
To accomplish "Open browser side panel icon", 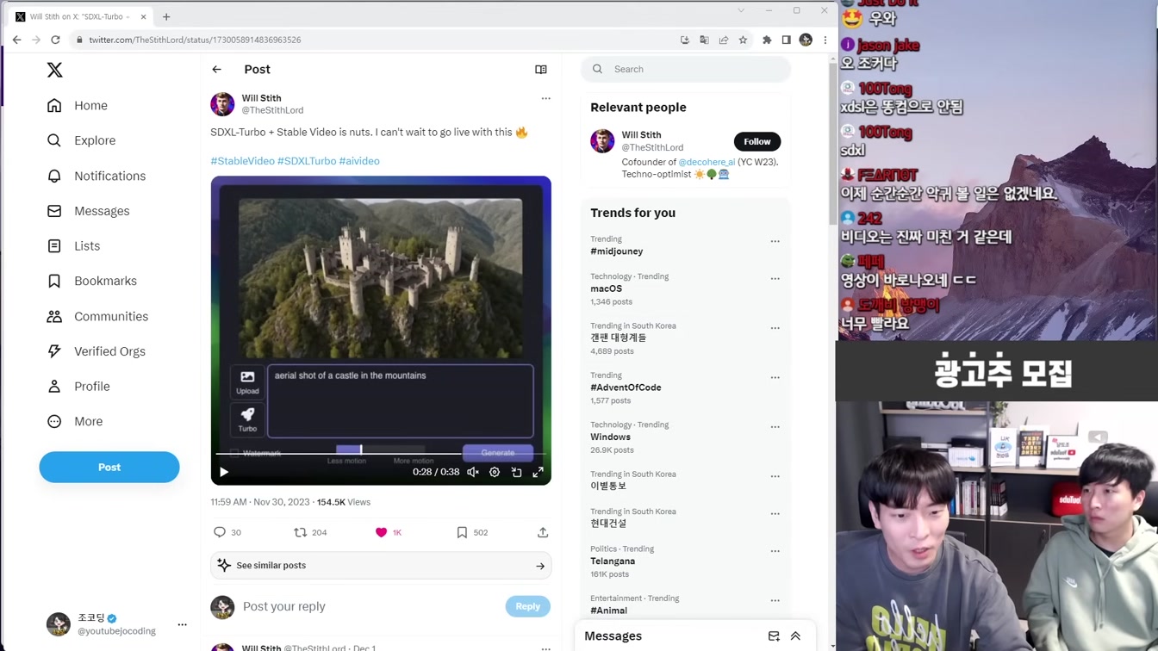I will (786, 40).
